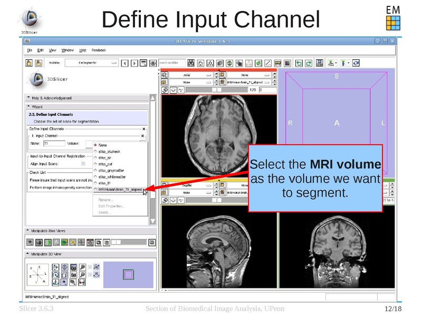Go to previous module with back arrow
This screenshot has height=317, width=422.
(x=124, y=63)
